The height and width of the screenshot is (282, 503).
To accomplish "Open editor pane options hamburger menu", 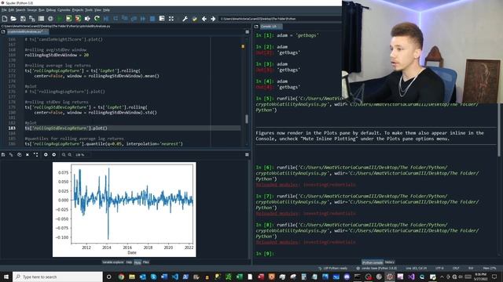I will [x=247, y=32].
